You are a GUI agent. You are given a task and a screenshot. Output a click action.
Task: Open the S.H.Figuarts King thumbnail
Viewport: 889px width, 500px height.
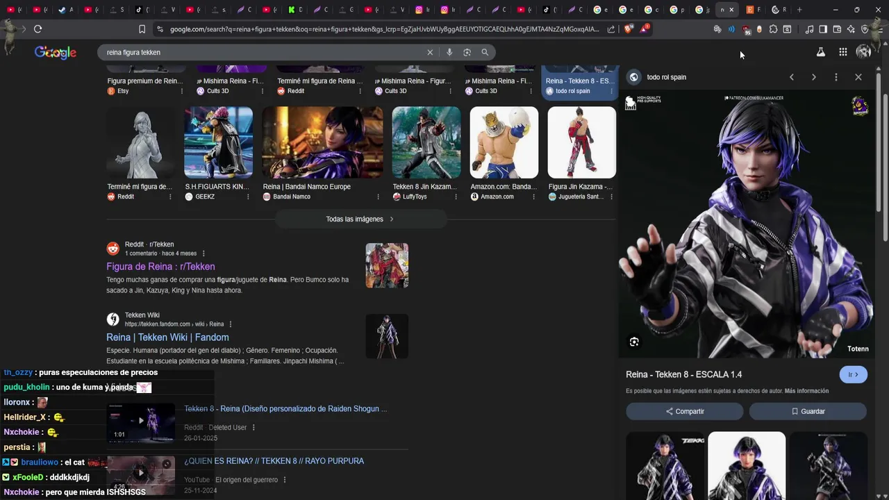(x=219, y=142)
